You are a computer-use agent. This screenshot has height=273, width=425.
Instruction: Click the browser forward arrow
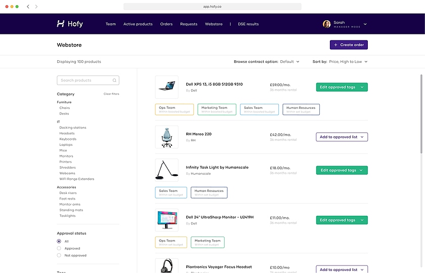[36, 7]
